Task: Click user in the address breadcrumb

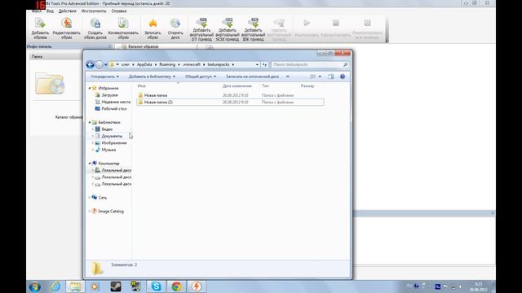Action: (125, 64)
